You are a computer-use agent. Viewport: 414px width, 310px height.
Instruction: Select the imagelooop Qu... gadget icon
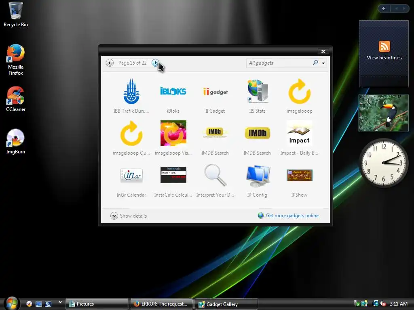(131, 133)
